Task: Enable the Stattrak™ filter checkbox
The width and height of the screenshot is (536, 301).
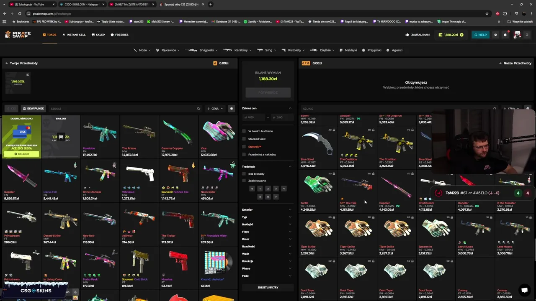Action: tap(244, 147)
